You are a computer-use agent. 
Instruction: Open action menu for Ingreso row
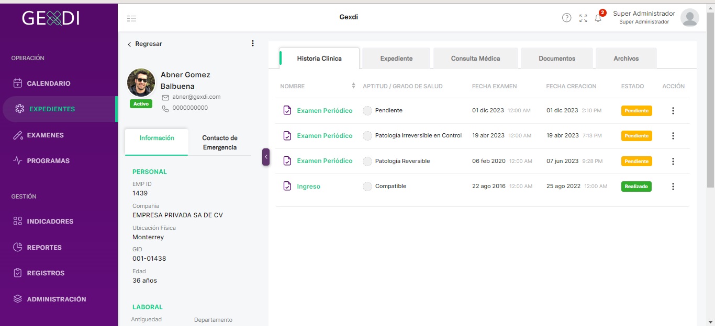point(673,187)
